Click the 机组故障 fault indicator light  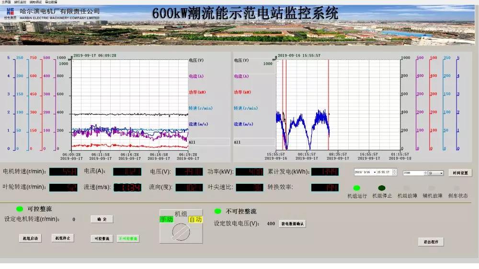click(407, 188)
